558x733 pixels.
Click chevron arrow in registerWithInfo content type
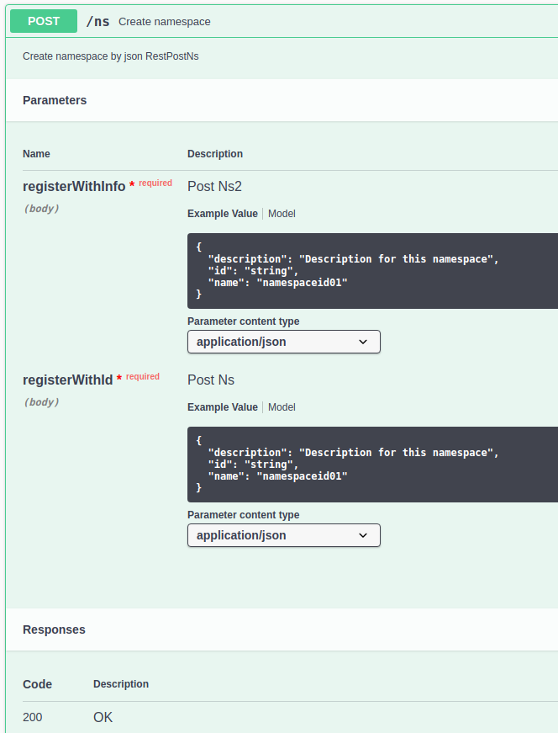click(363, 342)
